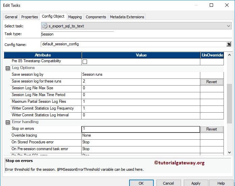Click the Config Name field default_session_config

click(x=134, y=44)
